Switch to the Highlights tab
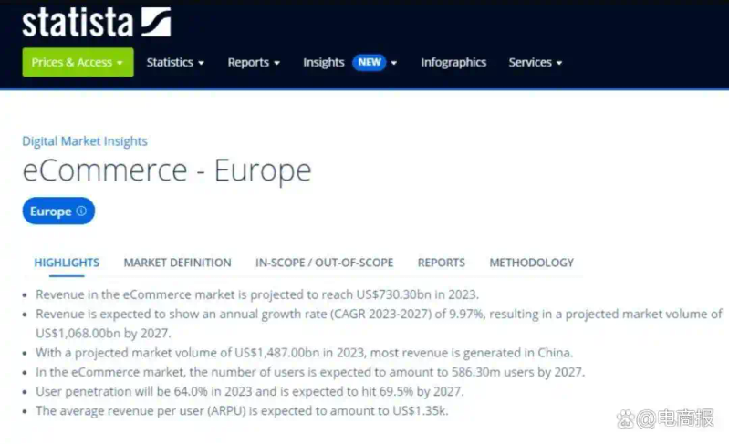The width and height of the screenshot is (729, 444). 67,263
